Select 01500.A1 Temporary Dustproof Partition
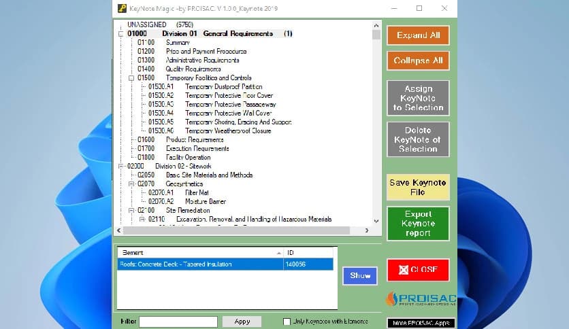Image resolution: width=569 pixels, height=329 pixels. pyautogui.click(x=205, y=86)
